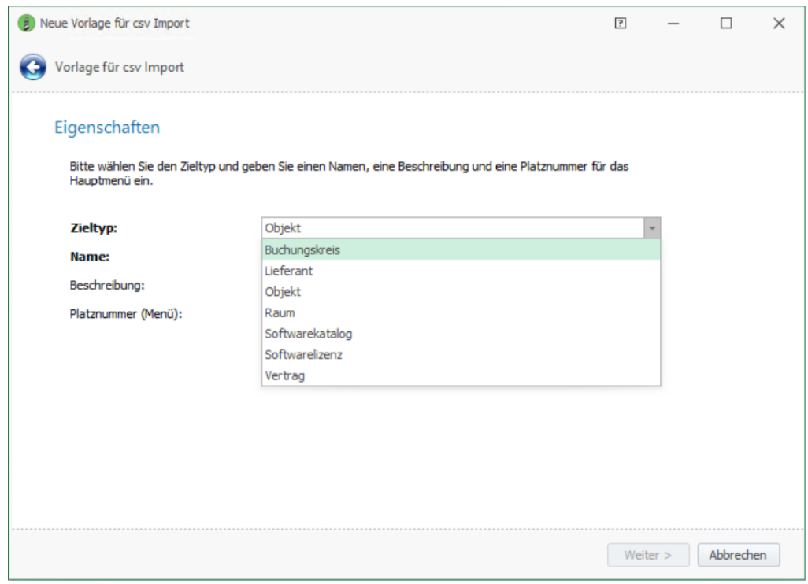Click the Eigenschaften heading
The width and height of the screenshot is (808, 584).
pyautogui.click(x=106, y=128)
